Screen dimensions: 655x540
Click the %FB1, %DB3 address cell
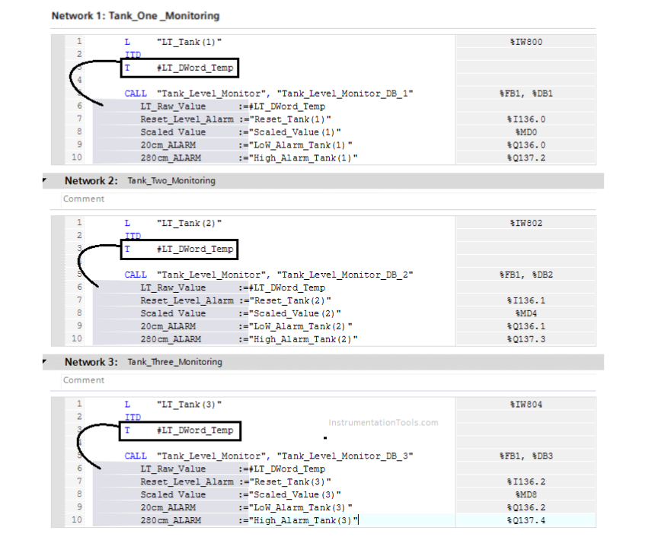(526, 456)
